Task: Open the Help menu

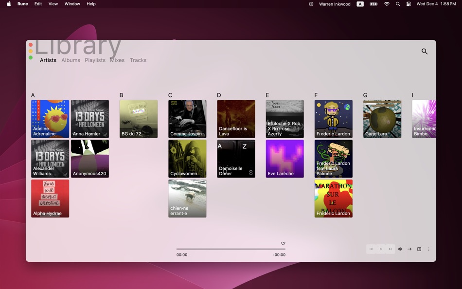Action: [x=91, y=4]
